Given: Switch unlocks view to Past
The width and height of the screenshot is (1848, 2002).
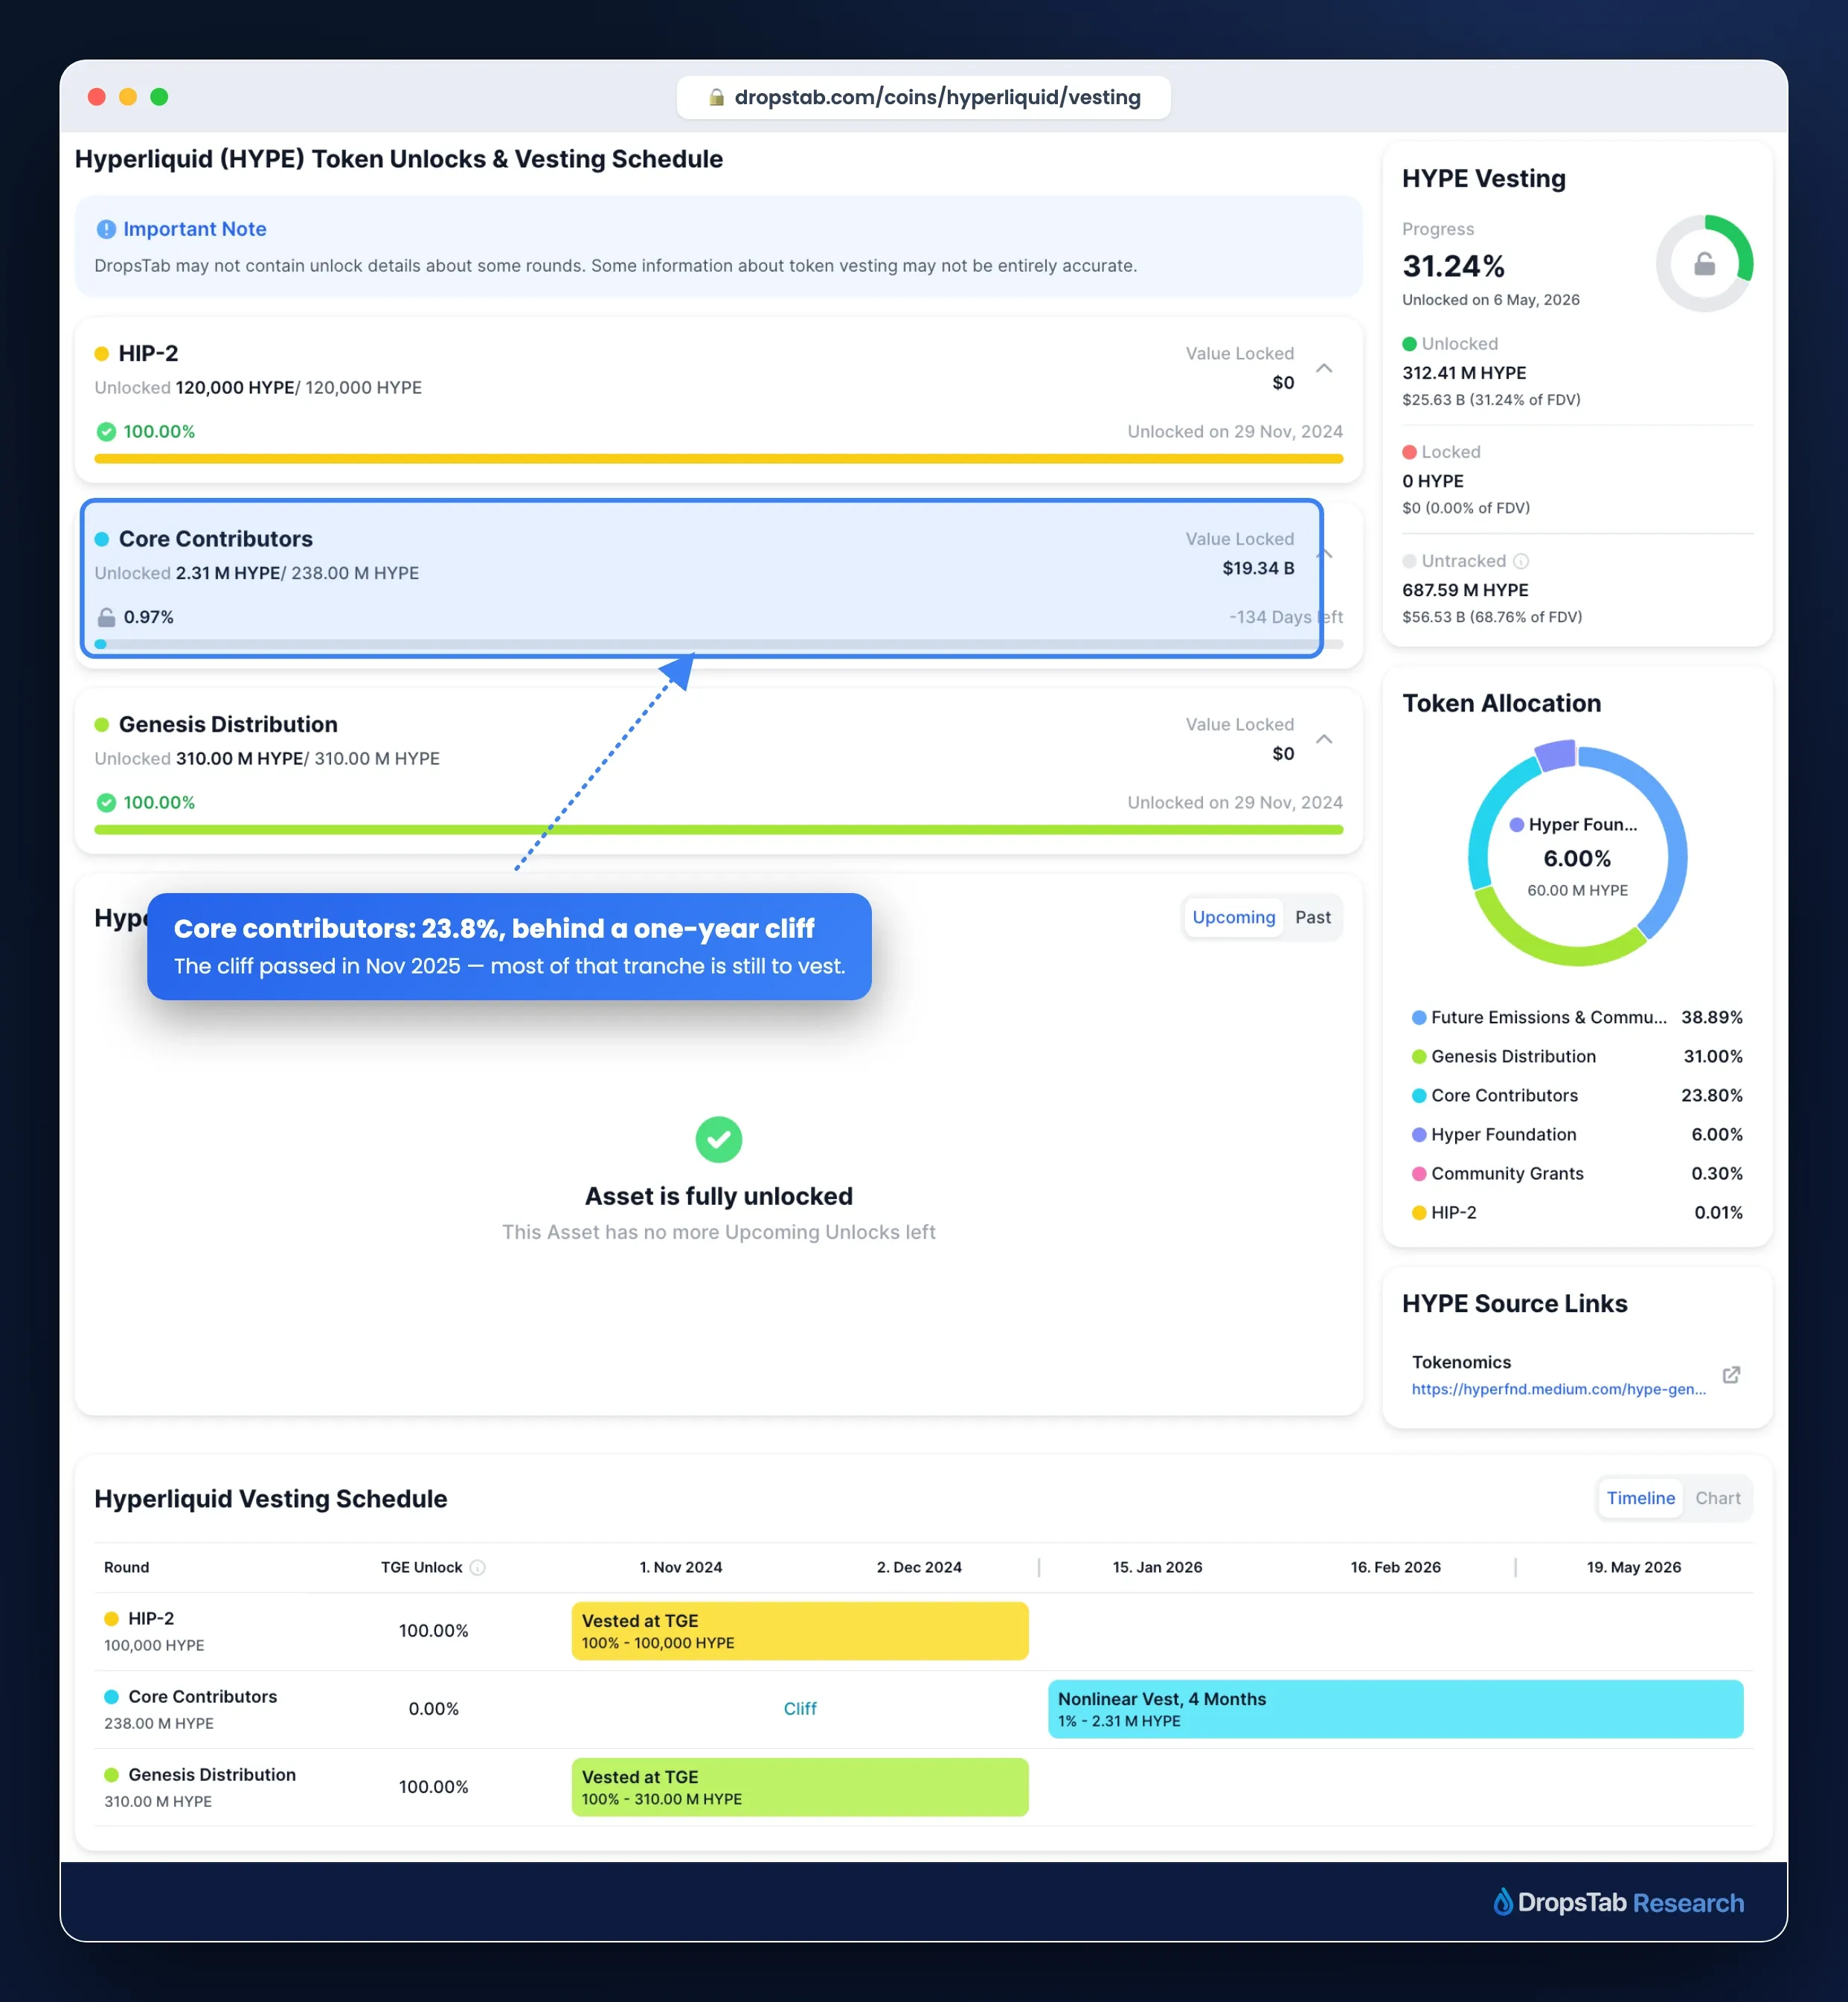Looking at the screenshot, I should 1312,918.
